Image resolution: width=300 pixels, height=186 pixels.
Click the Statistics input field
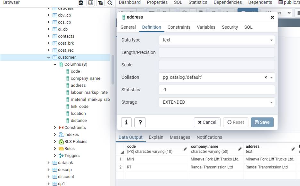[x=217, y=90]
